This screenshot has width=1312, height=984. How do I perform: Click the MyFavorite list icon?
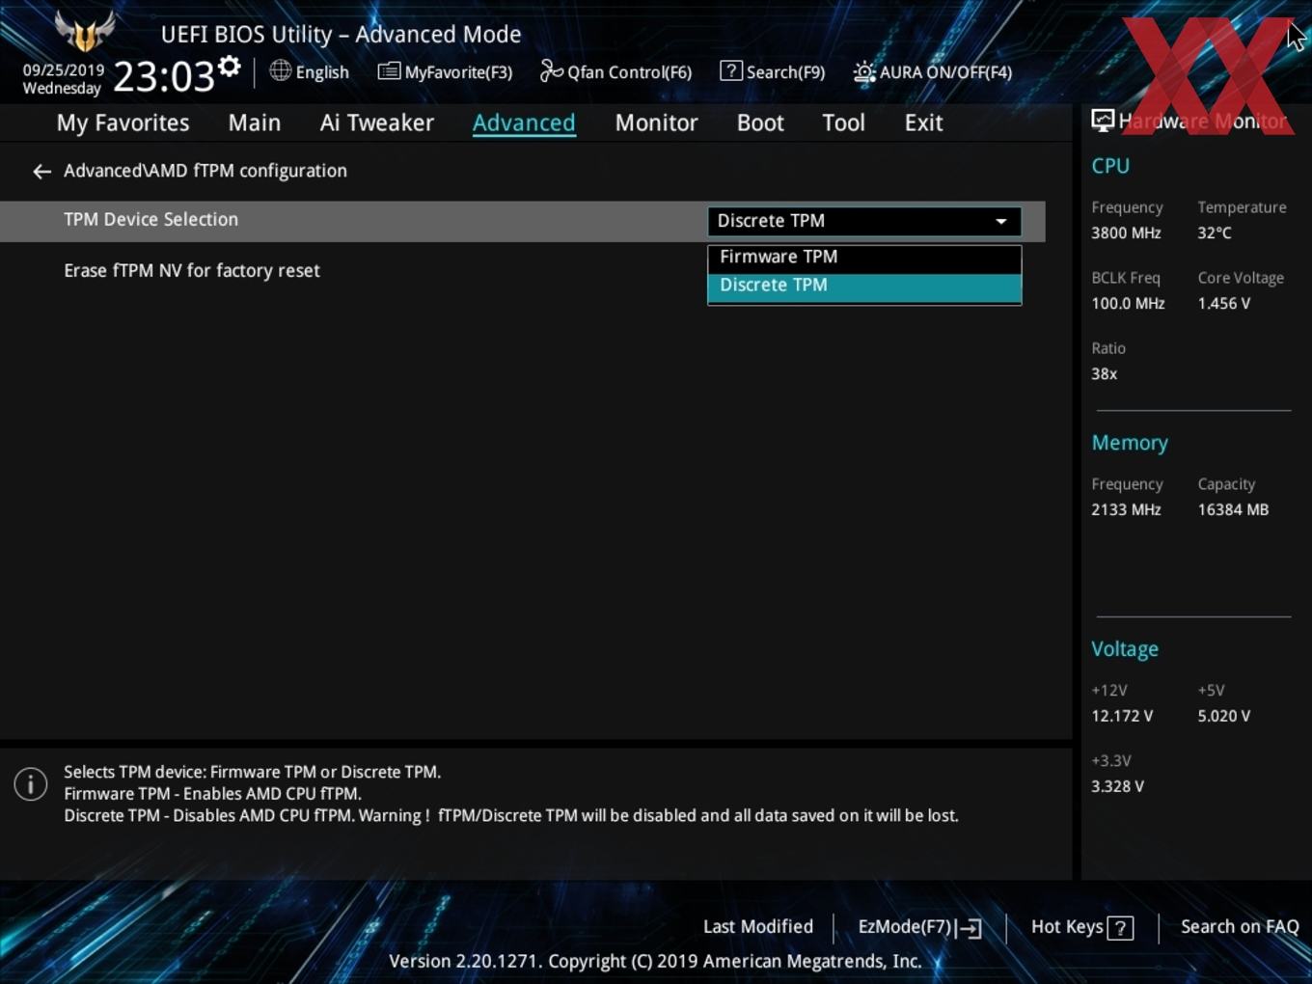click(x=389, y=71)
